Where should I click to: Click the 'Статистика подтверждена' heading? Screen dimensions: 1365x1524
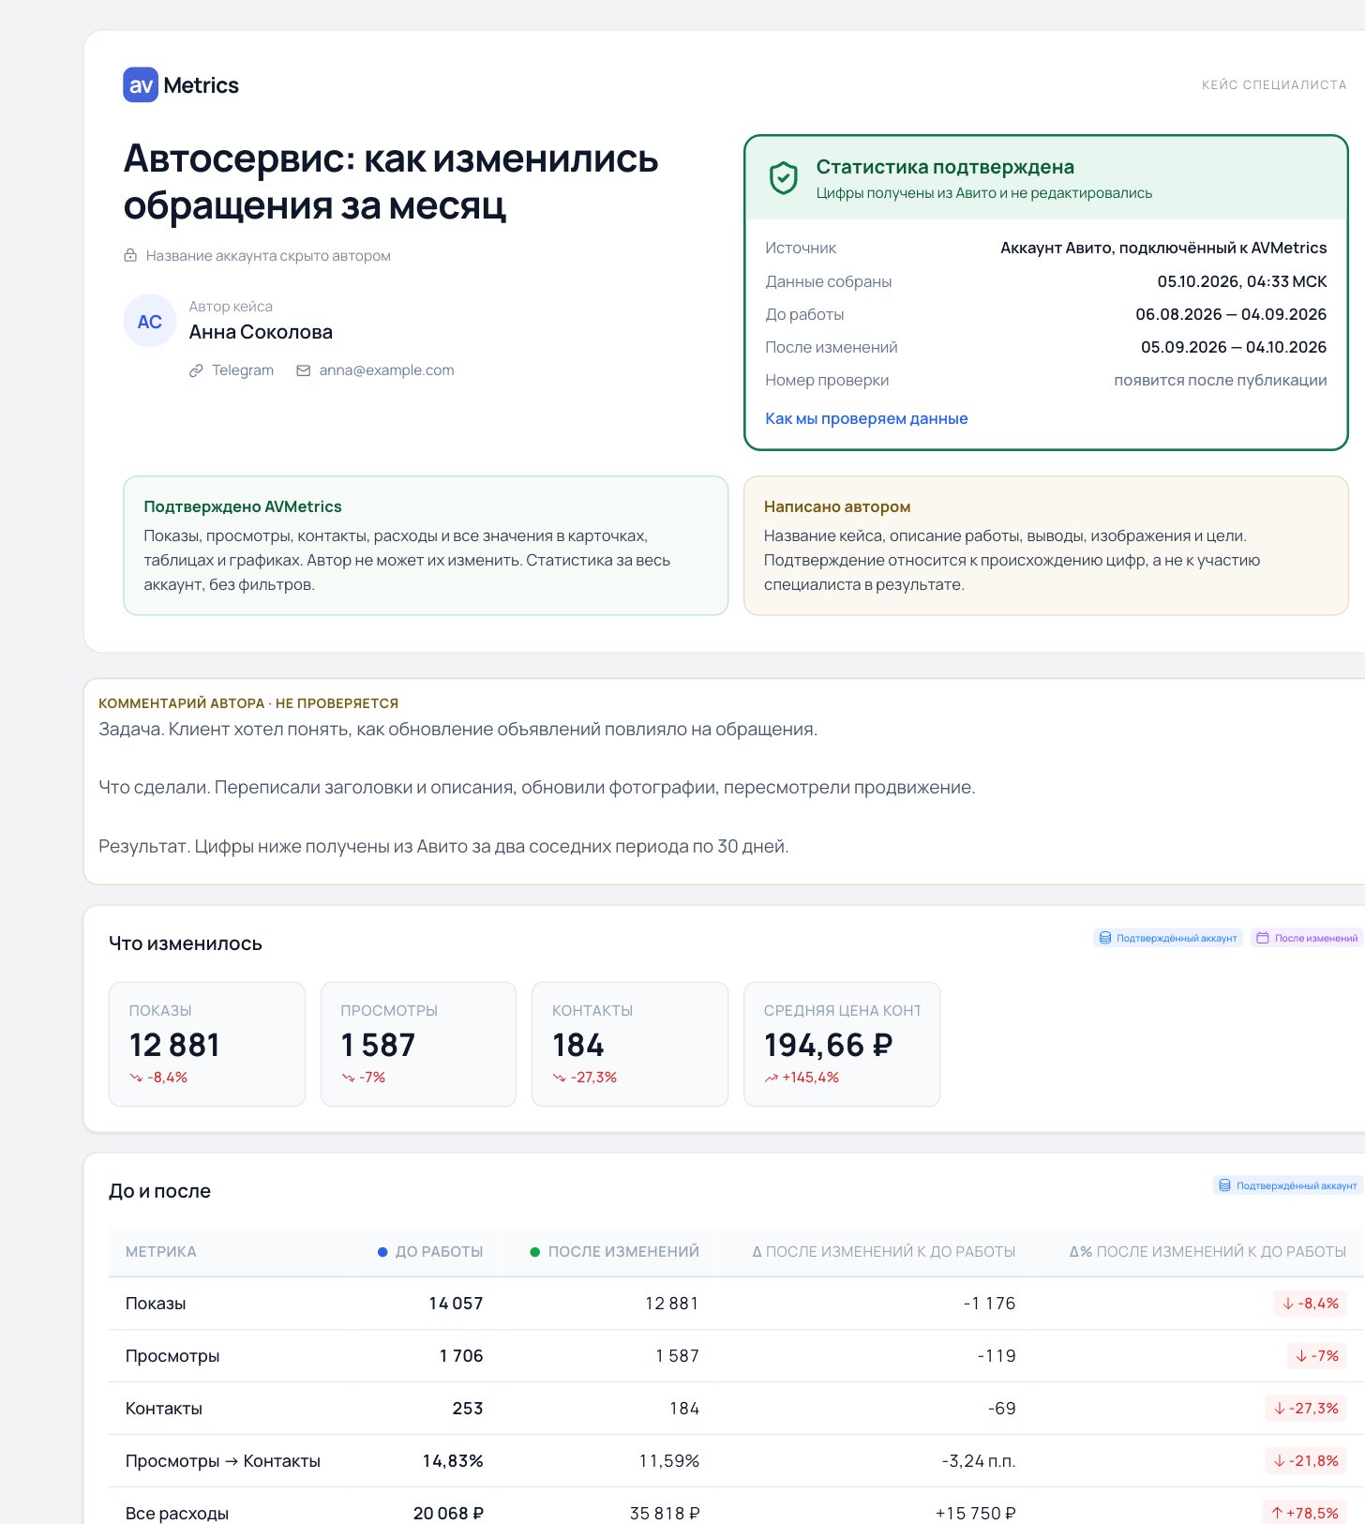(945, 167)
